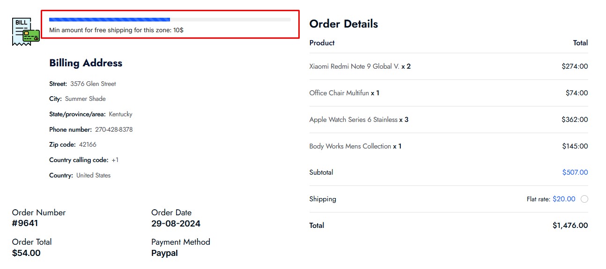Click the street address 3576 Glen Street
The height and width of the screenshot is (269, 606).
coord(93,84)
